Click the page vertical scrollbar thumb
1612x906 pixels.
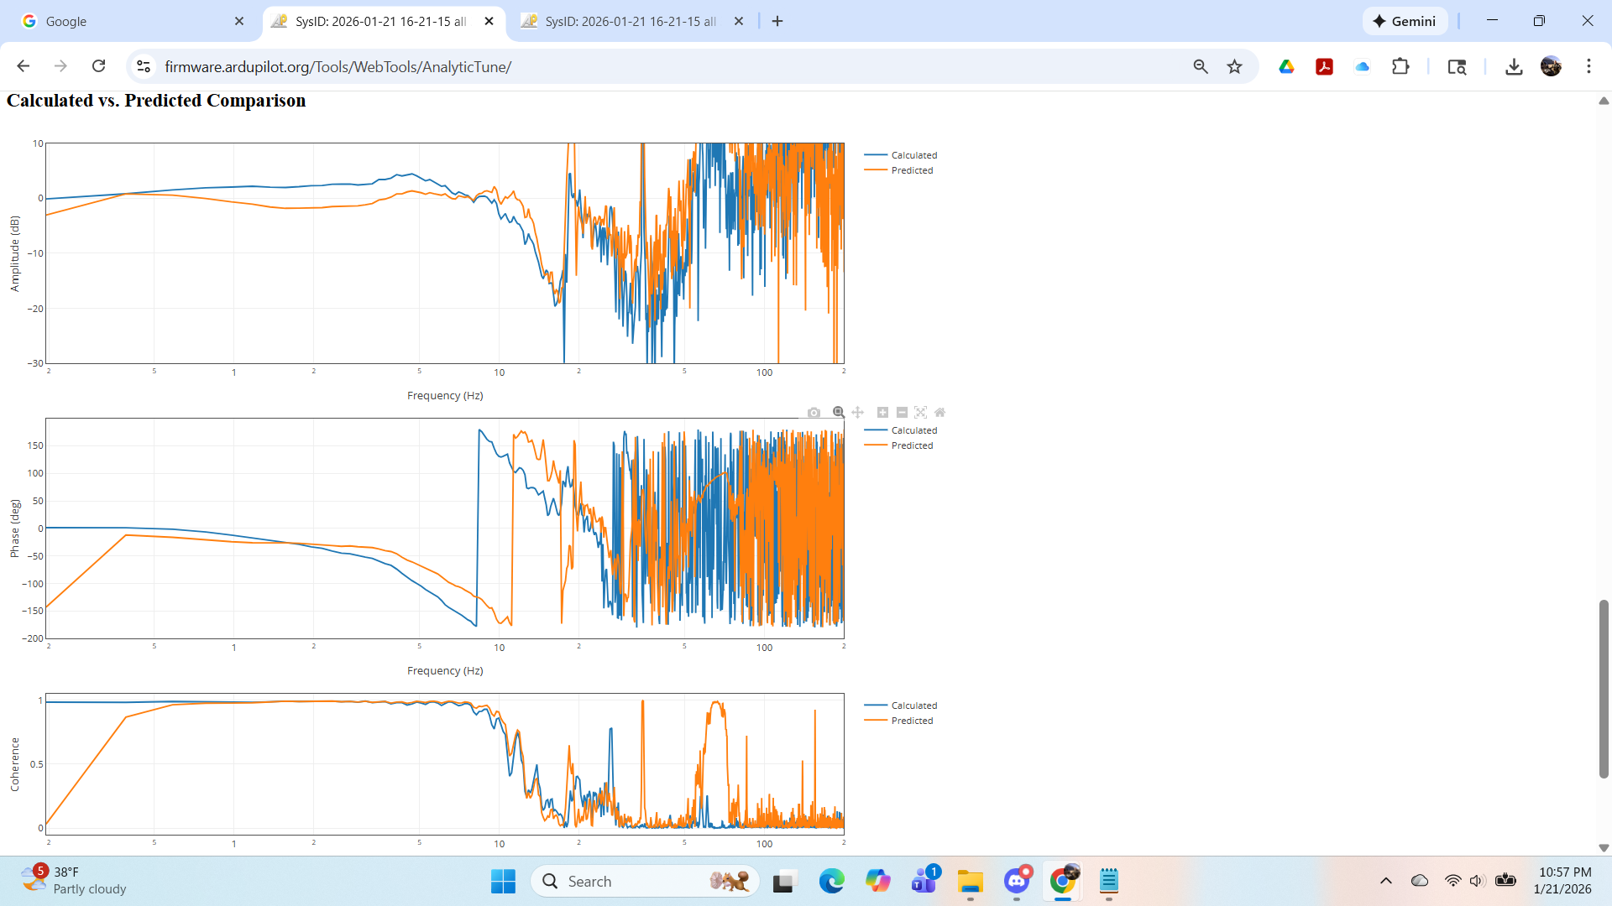1604,688
